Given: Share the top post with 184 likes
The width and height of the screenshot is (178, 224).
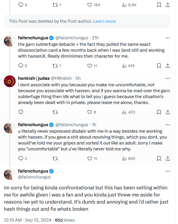Looking at the screenshot, I should [167, 5].
